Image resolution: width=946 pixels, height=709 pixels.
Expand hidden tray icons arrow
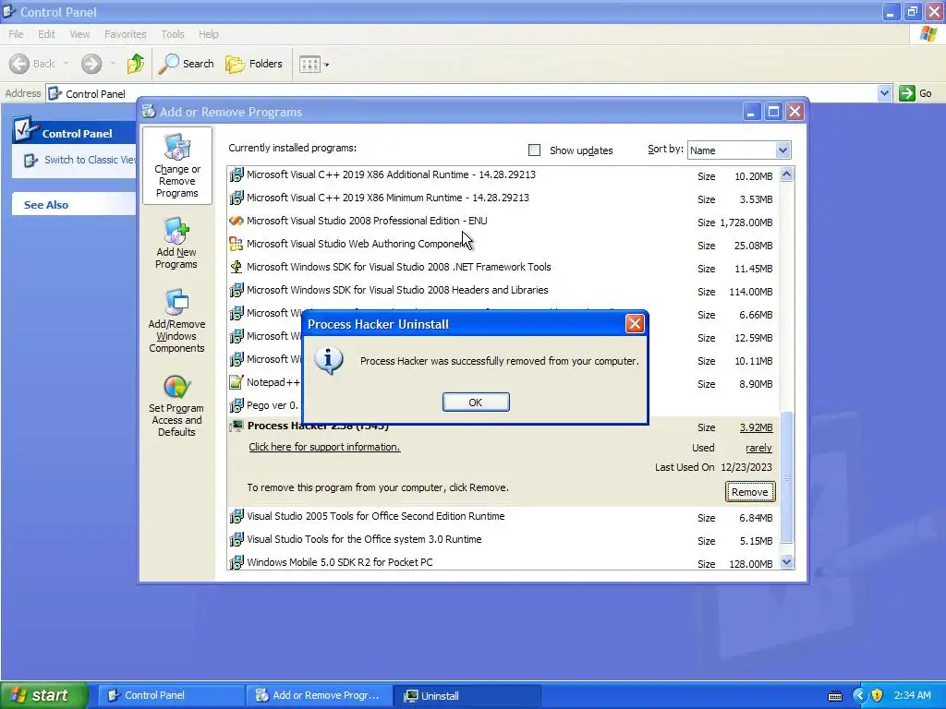coord(858,695)
